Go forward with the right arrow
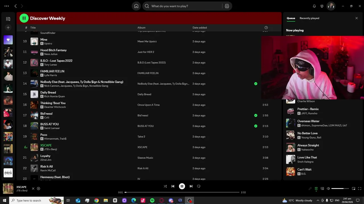 tap(22, 6)
